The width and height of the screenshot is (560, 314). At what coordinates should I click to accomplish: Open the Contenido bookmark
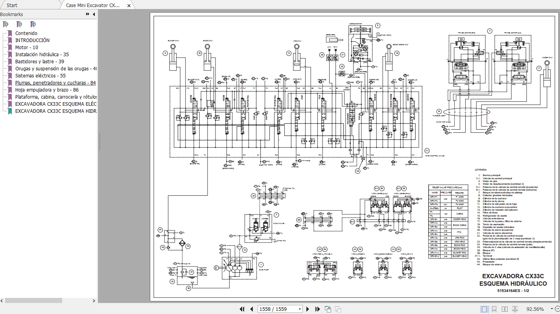pyautogui.click(x=26, y=33)
